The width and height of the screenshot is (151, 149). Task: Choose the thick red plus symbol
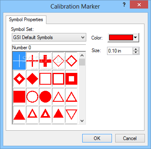point(45,61)
